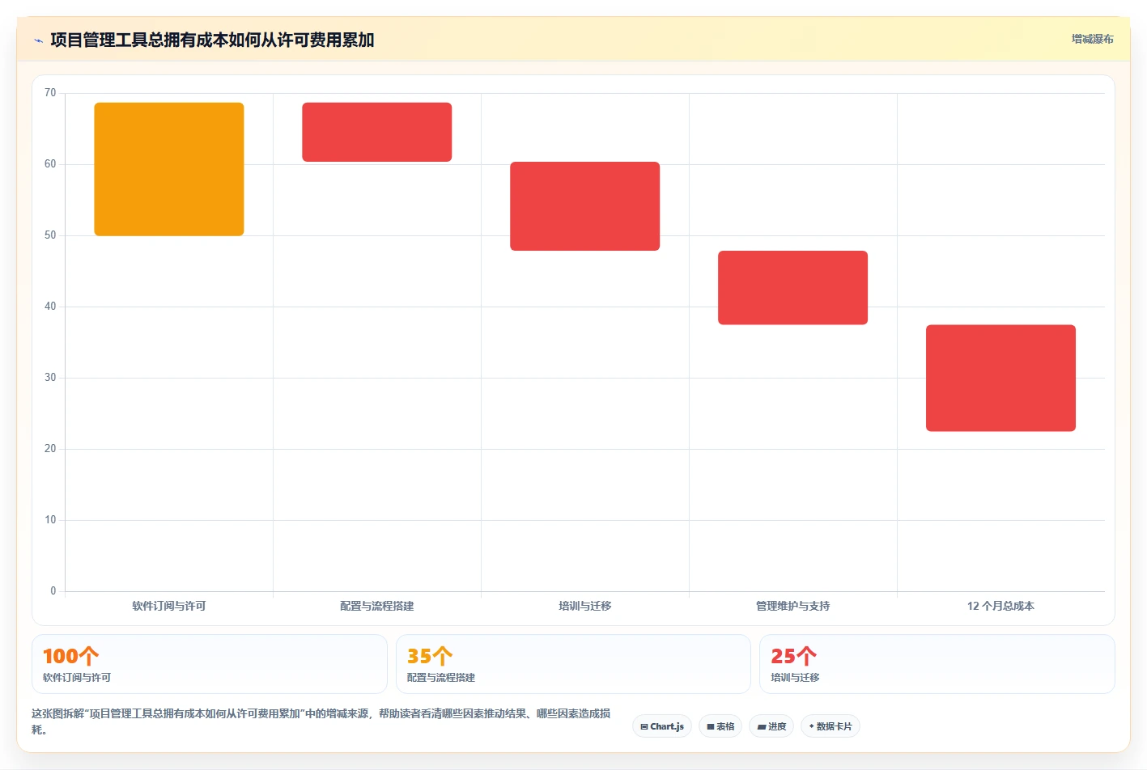
Task: Click the up arrow next to 25
Action: [x=806, y=656]
